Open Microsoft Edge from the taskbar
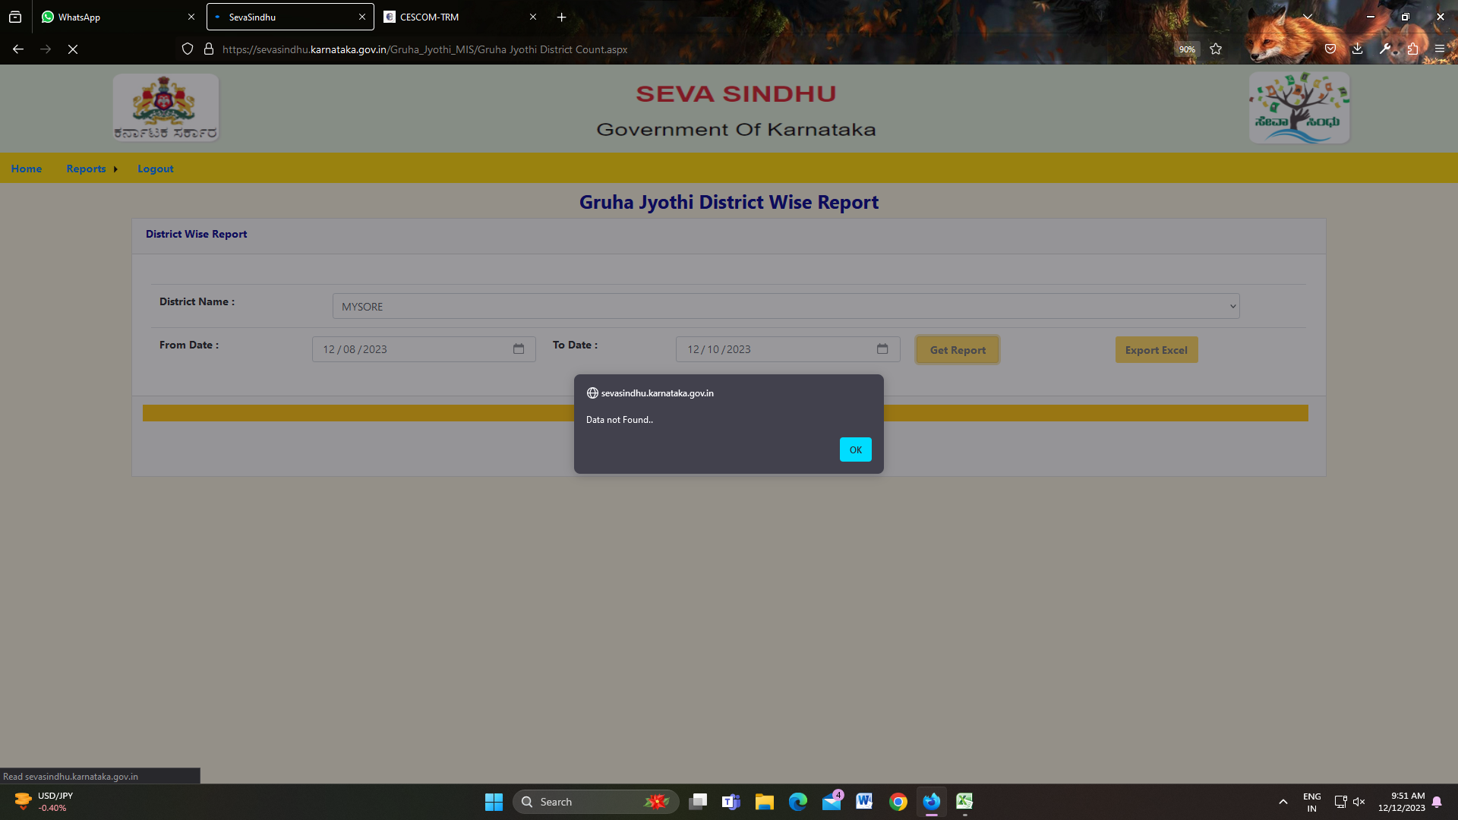 coord(798,802)
